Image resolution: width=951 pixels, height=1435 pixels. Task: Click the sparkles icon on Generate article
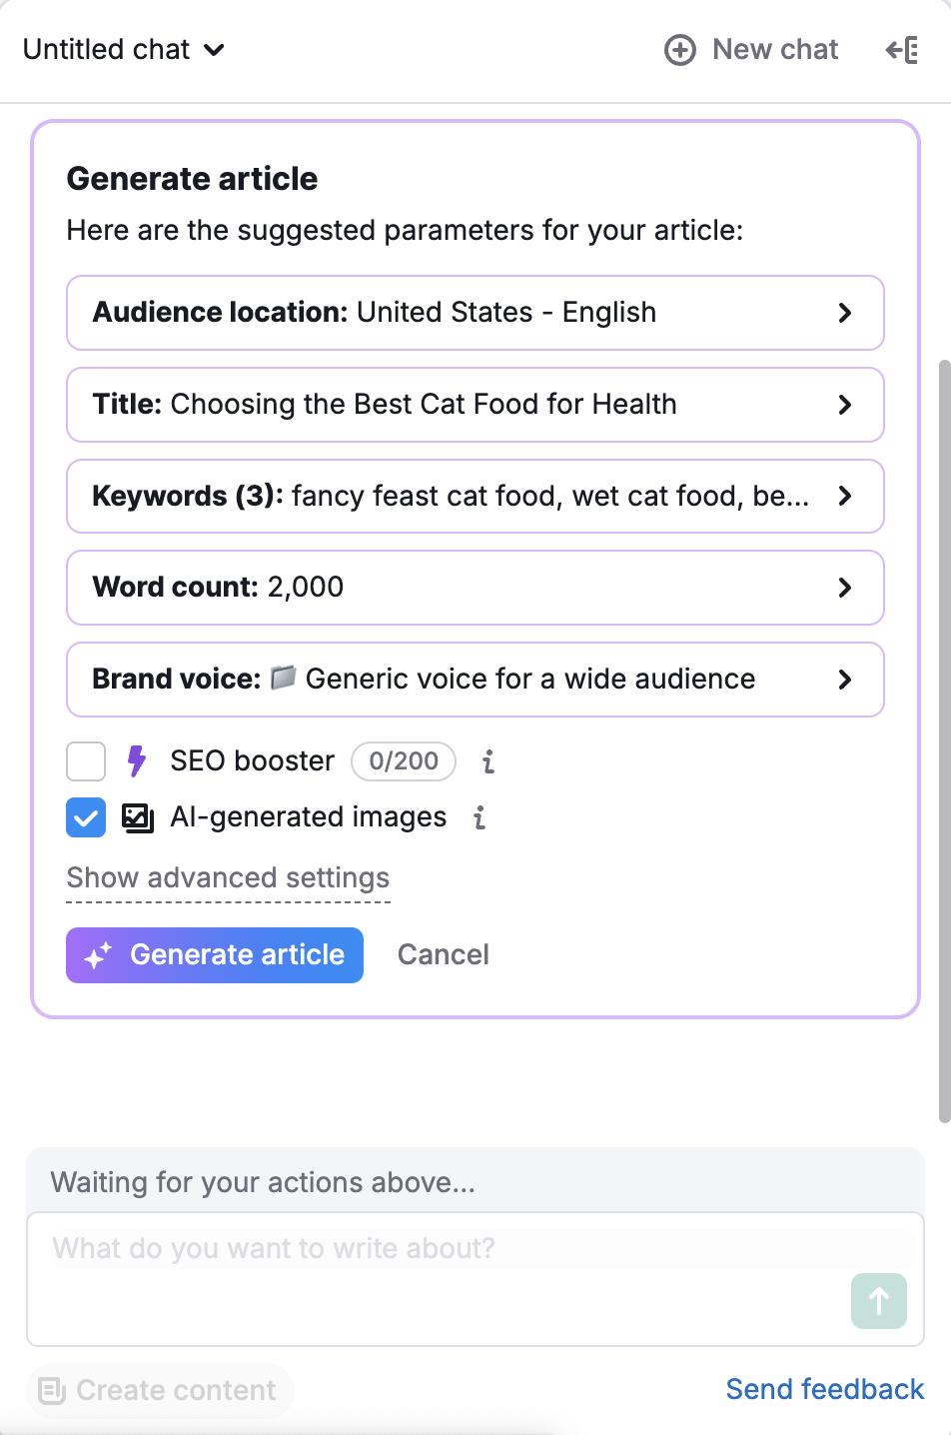coord(95,954)
